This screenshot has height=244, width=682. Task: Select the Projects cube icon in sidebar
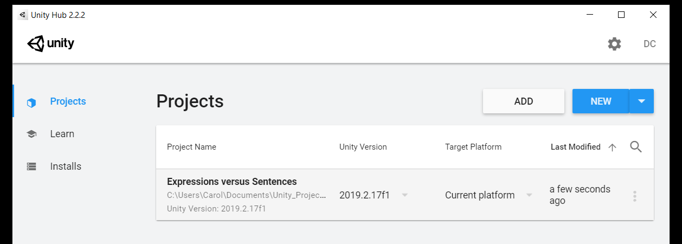click(x=31, y=102)
